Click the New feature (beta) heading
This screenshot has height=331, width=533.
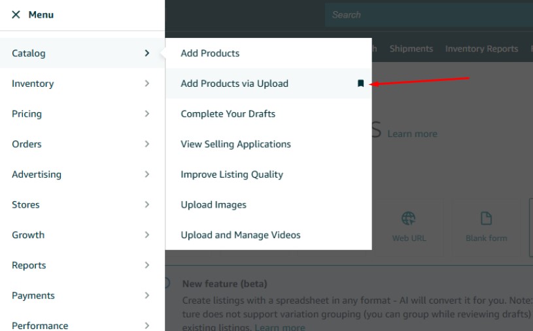coord(225,283)
